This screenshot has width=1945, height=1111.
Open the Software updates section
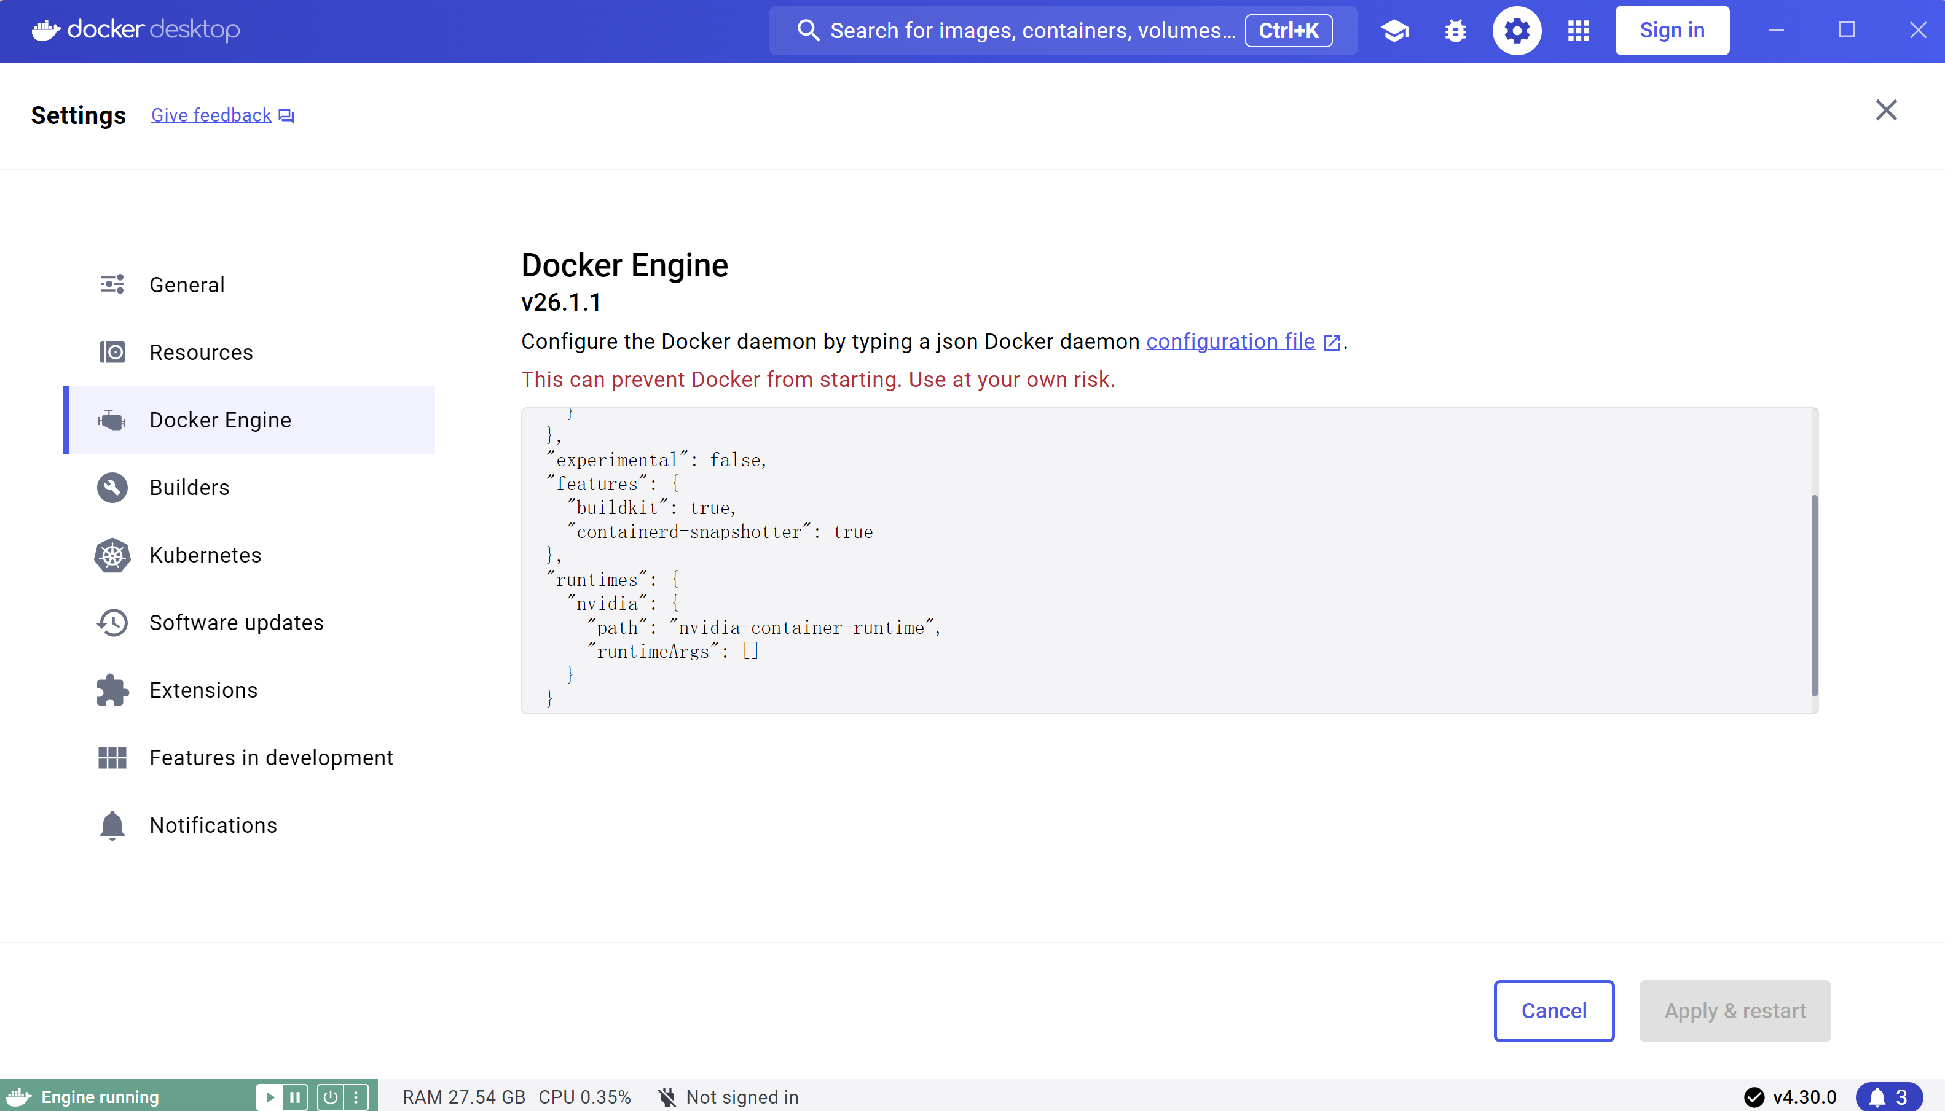point(237,623)
